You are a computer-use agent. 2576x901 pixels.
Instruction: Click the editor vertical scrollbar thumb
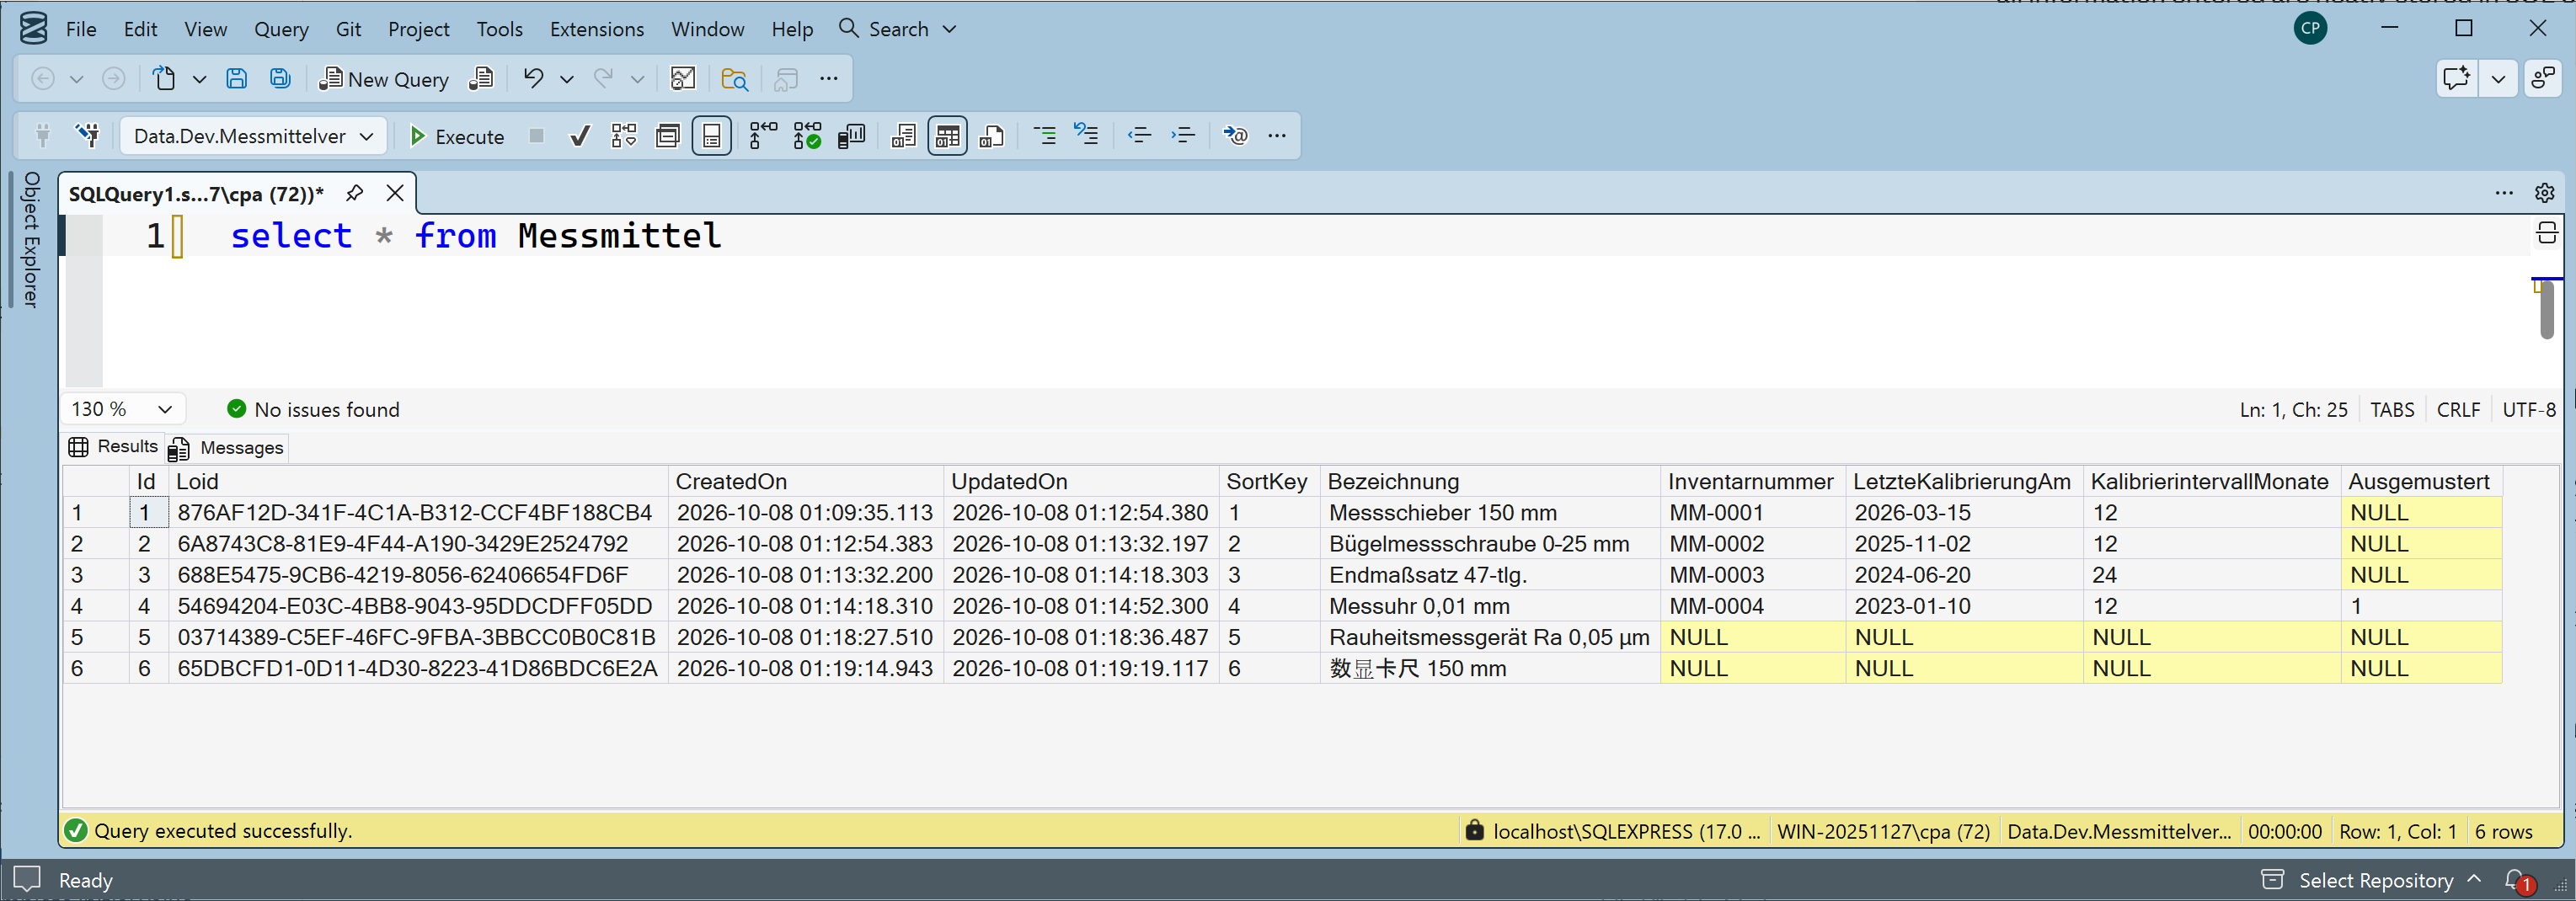point(2546,311)
